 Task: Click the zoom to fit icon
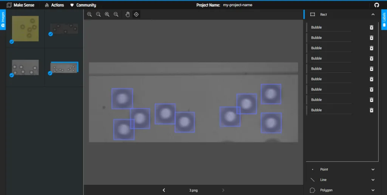point(107,14)
